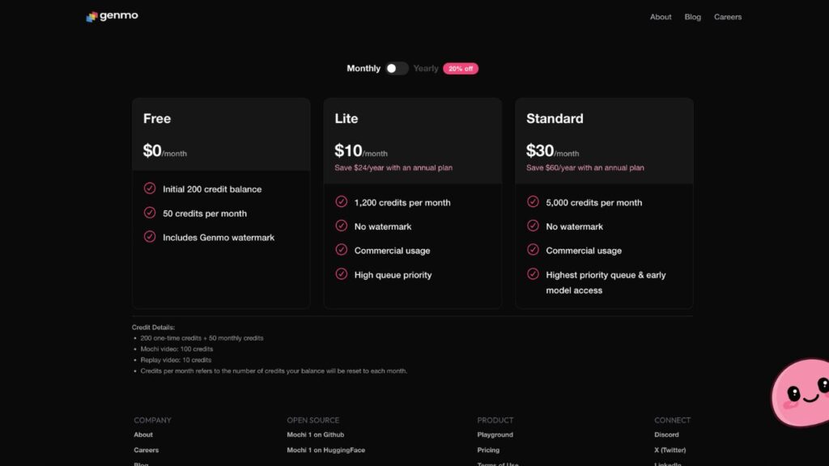Click checkmark icon beside Includes Genmo watermark

tap(150, 237)
